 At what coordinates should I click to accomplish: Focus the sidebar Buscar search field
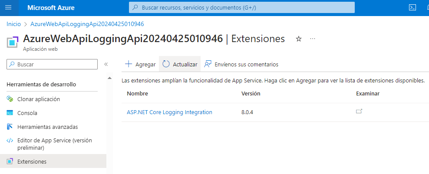point(52,64)
